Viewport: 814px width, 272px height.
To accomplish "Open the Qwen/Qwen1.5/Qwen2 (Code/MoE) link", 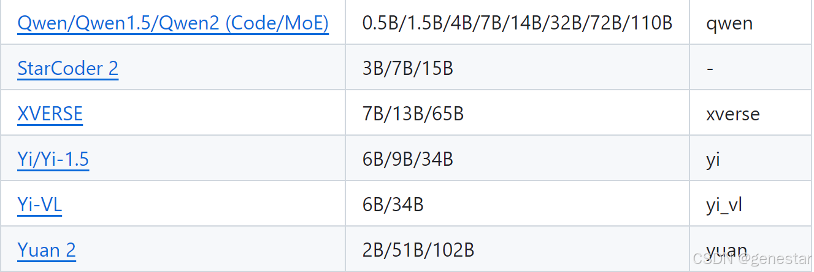I will coord(173,23).
